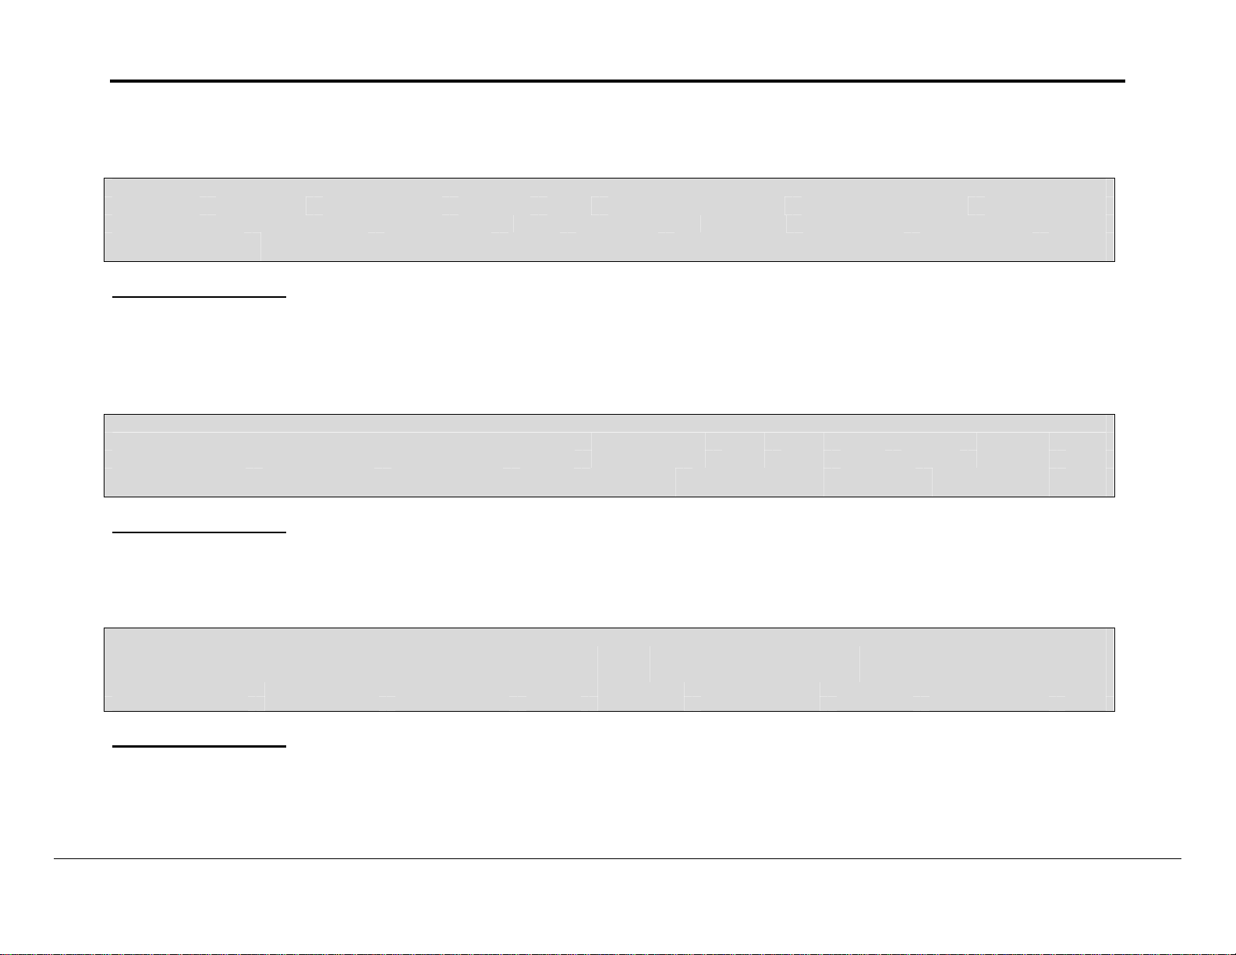Screen dimensions: 1236x955
Task: Click the left border of the top gray box
Action: [x=104, y=219]
